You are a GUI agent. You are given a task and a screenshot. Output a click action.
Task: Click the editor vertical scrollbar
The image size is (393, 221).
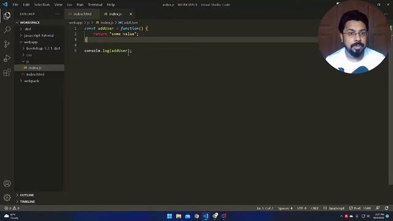[x=391, y=105]
